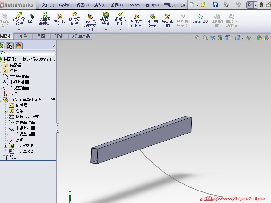This screenshot has height=203, width=271.
Task: Select 配合 mates folder in tree
Action: (10, 157)
